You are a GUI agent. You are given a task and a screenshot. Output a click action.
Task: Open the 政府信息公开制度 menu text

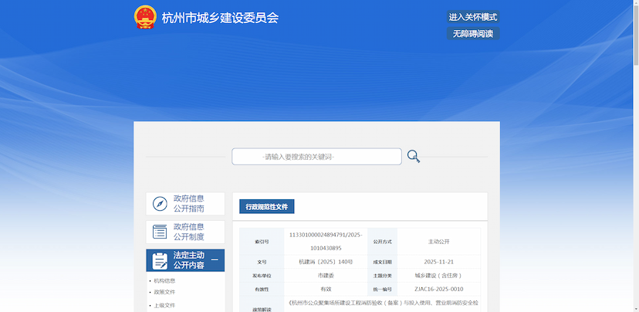coord(188,232)
